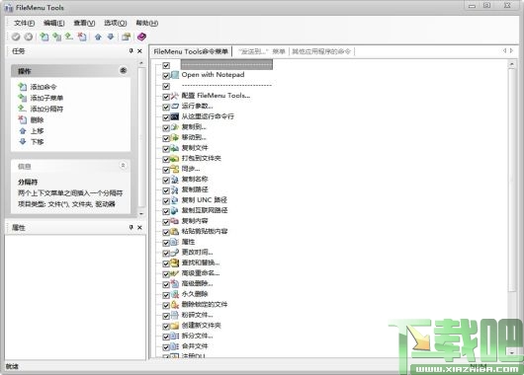524x375 pixels.
Task: Click the rename icon beside 高级重命名...
Action: tap(175, 273)
